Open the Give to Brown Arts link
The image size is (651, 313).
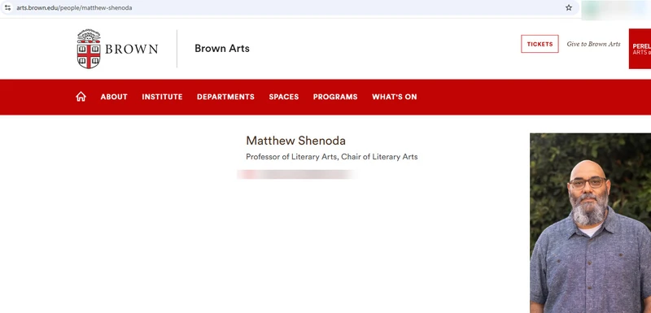point(593,44)
